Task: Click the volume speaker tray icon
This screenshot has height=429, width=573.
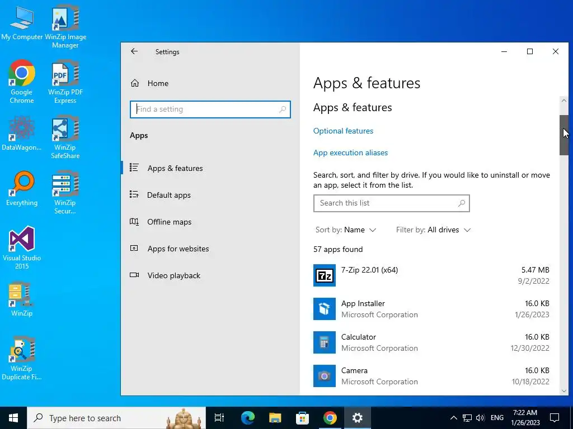Action: pos(480,418)
